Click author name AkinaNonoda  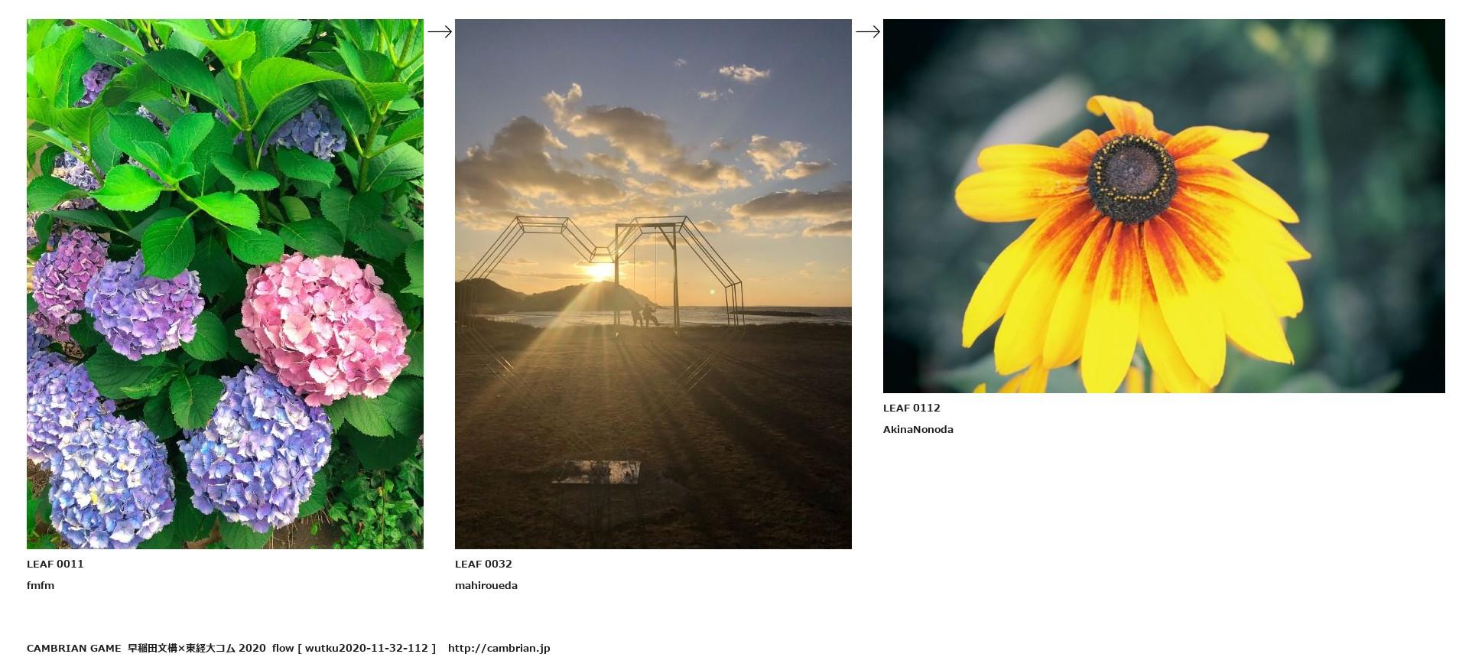[918, 429]
